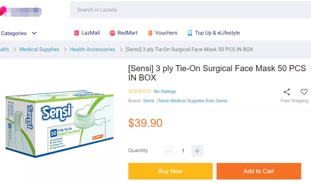Decrease quantity with minus button
This screenshot has width=311, height=183.
pos(169,151)
